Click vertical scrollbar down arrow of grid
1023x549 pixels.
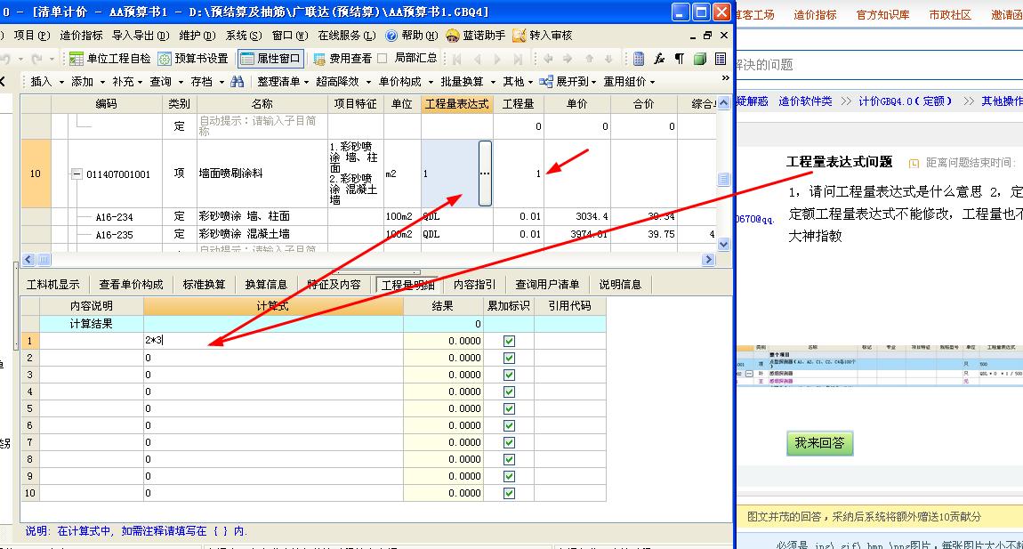coord(723,244)
